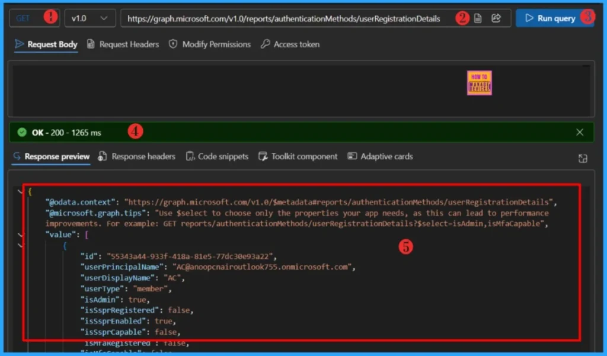
Task: Click the Access token key icon
Action: [x=265, y=44]
